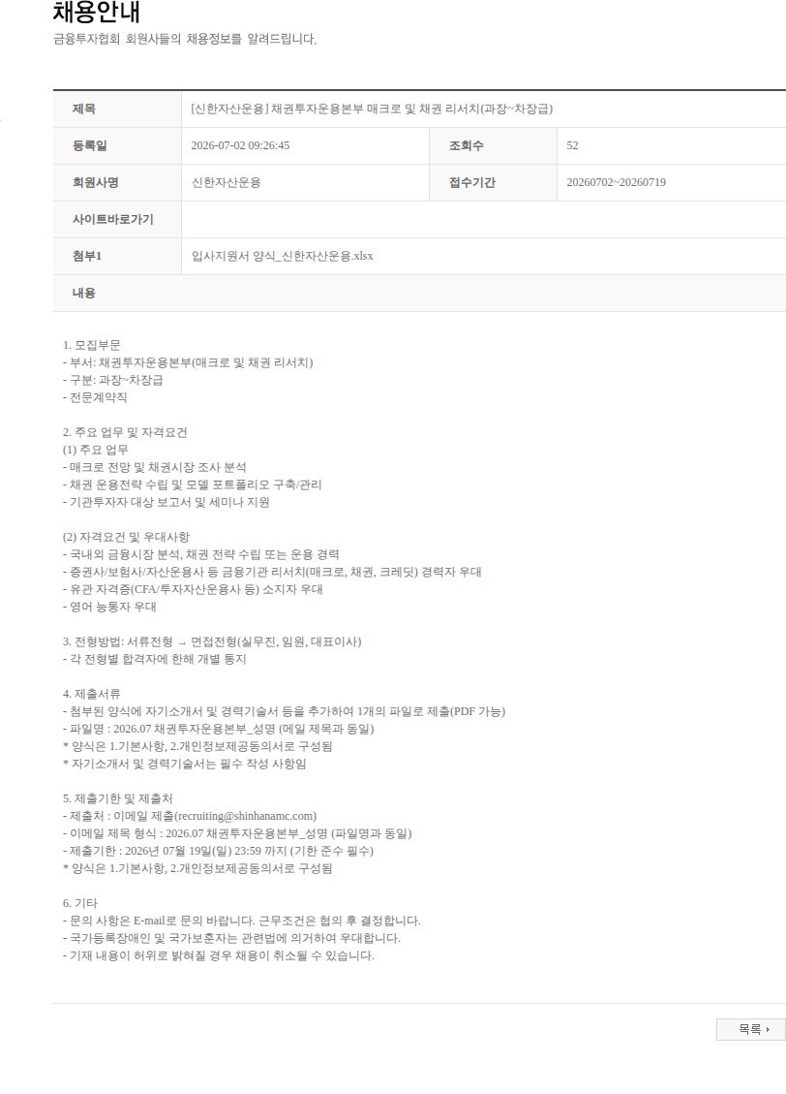
Task: Click the heading 4. 제출서류
Action: pyautogui.click(x=91, y=694)
